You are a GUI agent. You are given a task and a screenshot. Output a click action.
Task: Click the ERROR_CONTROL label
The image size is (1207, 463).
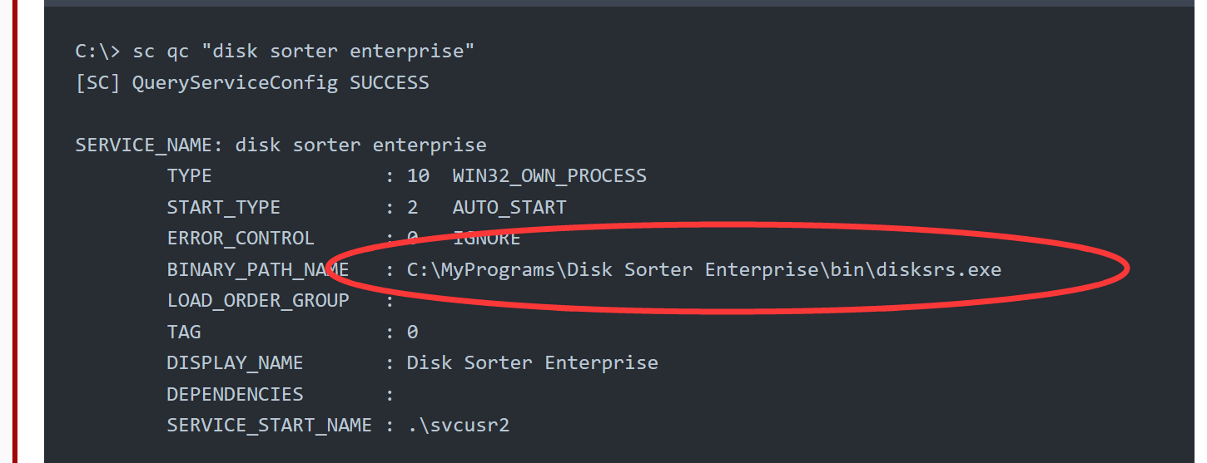pos(241,239)
